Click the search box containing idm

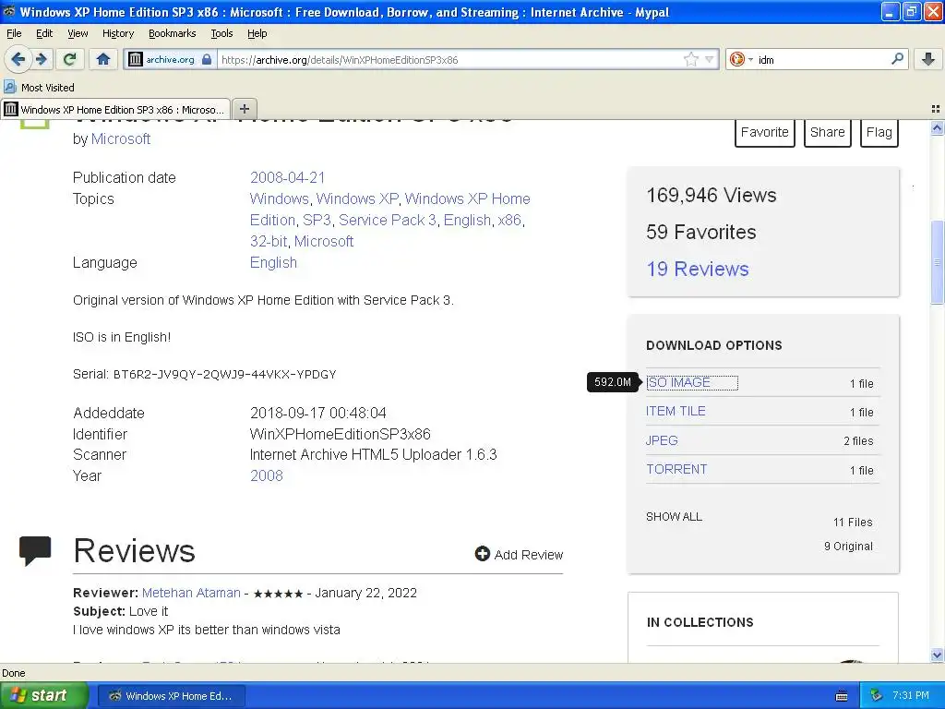tap(822, 59)
